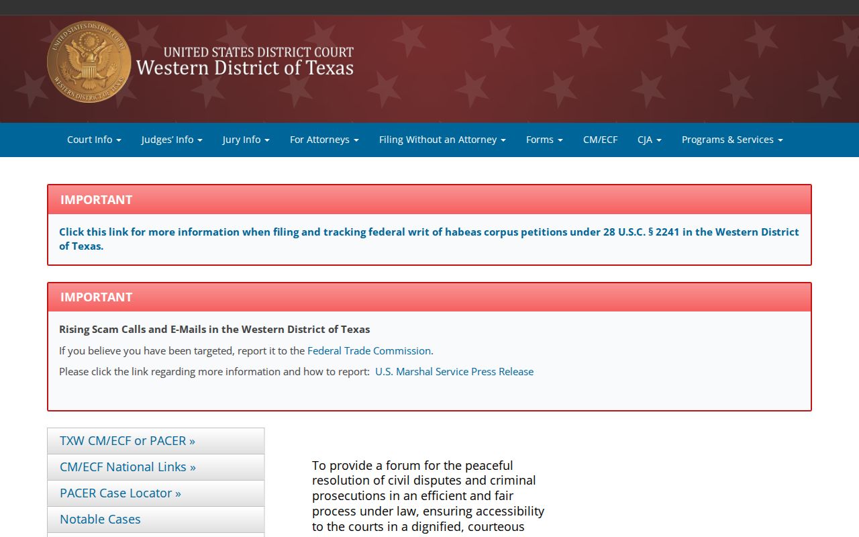
Task: Click the court mission statement paragraph
Action: coord(428,497)
